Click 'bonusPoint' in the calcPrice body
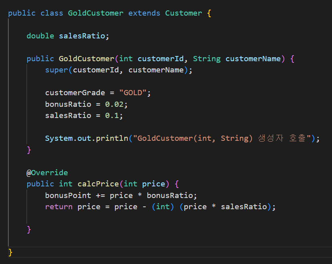The width and height of the screenshot is (332, 264). (x=68, y=196)
